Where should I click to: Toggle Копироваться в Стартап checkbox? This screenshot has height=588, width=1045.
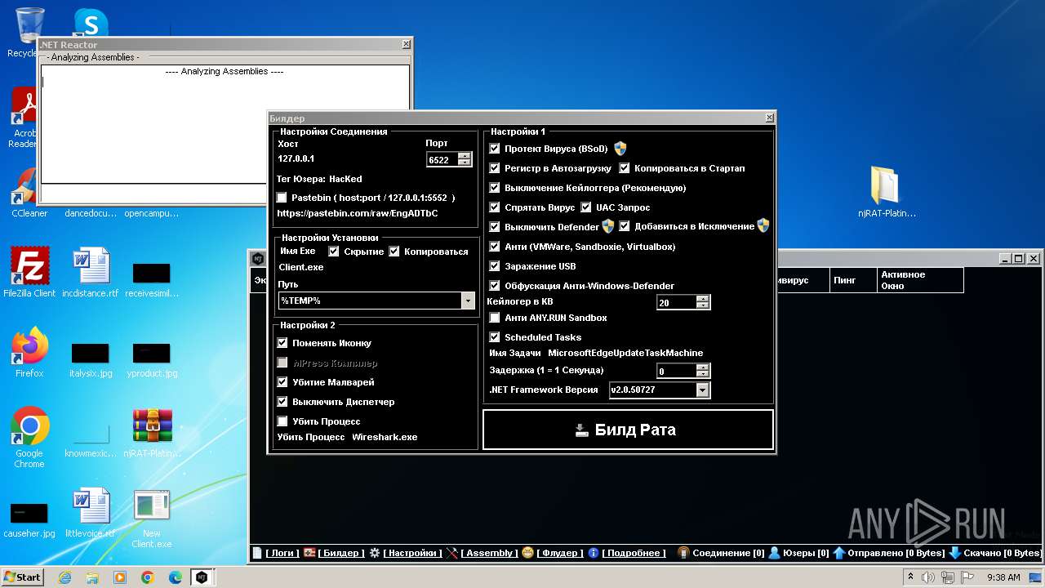(x=625, y=168)
